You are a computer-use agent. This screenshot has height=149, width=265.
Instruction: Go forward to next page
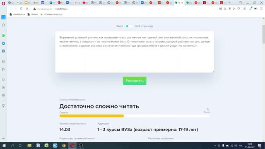coord(16,9)
